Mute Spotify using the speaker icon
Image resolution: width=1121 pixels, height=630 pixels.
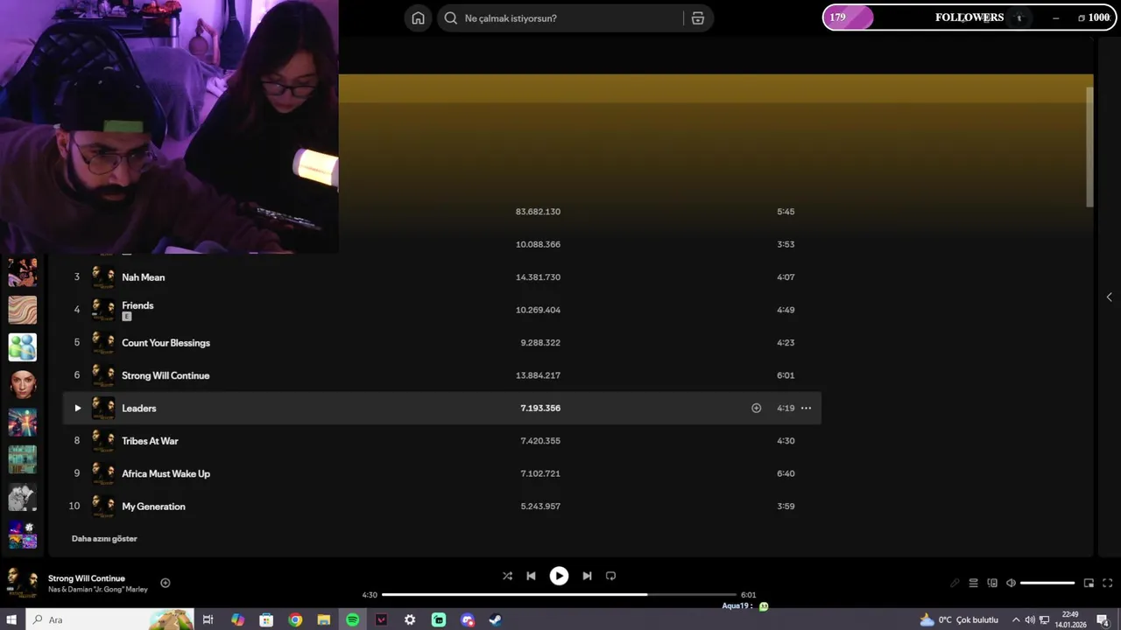(x=1011, y=583)
